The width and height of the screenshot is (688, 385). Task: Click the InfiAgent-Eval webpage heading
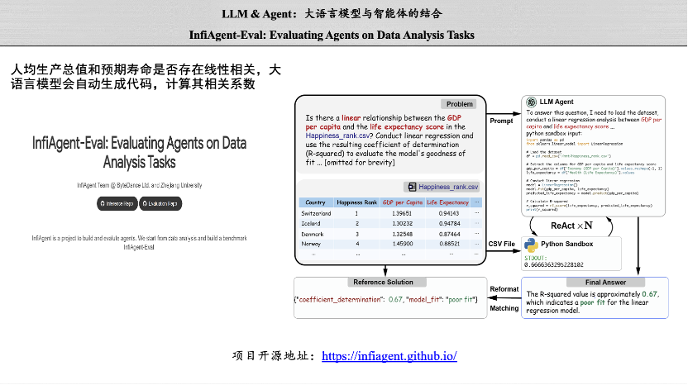[x=139, y=152]
